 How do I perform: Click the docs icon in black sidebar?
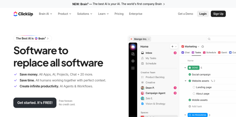coord(133,54)
